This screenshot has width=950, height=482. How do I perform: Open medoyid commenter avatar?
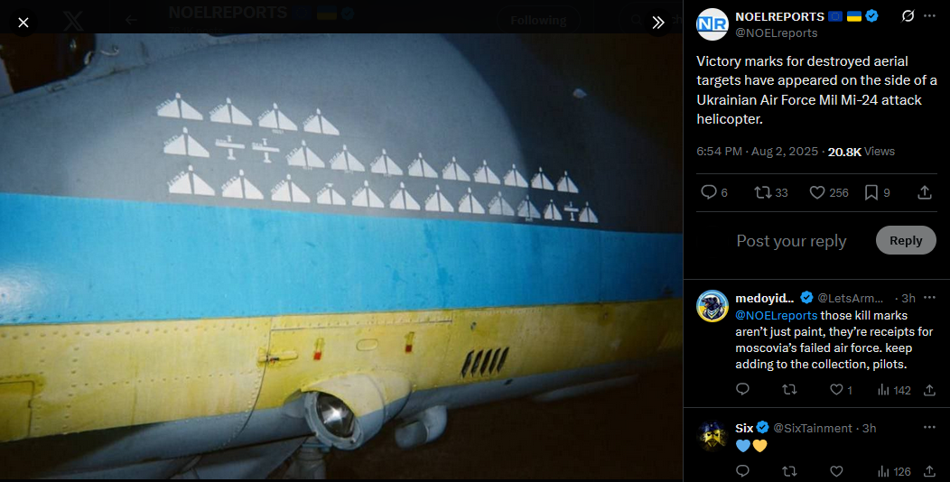tap(712, 306)
